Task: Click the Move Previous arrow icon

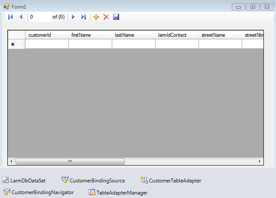Action: [x=21, y=17]
